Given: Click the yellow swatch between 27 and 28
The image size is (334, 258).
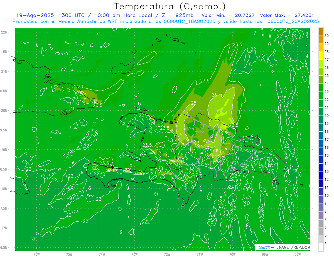Looking at the screenshot, I should click(x=321, y=56).
